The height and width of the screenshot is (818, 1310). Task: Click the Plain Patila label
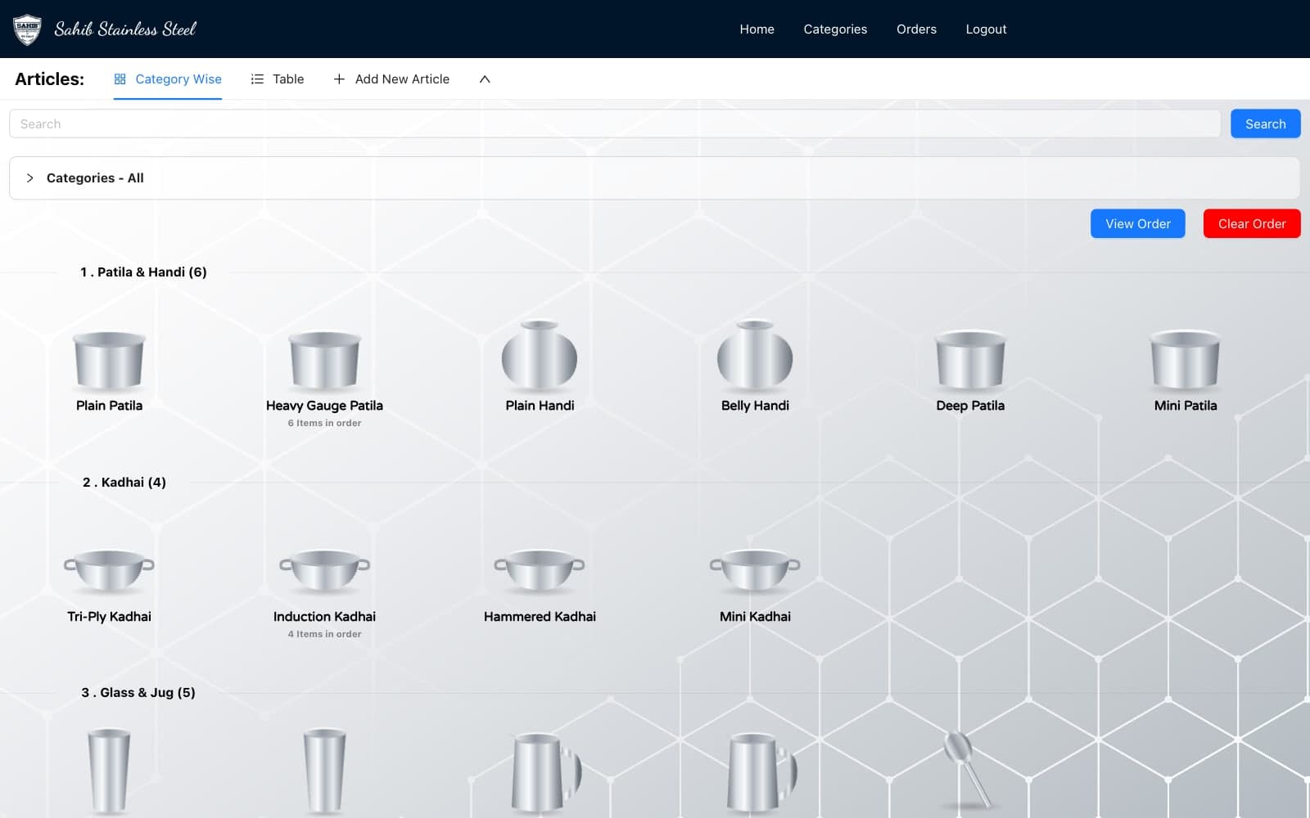109,406
